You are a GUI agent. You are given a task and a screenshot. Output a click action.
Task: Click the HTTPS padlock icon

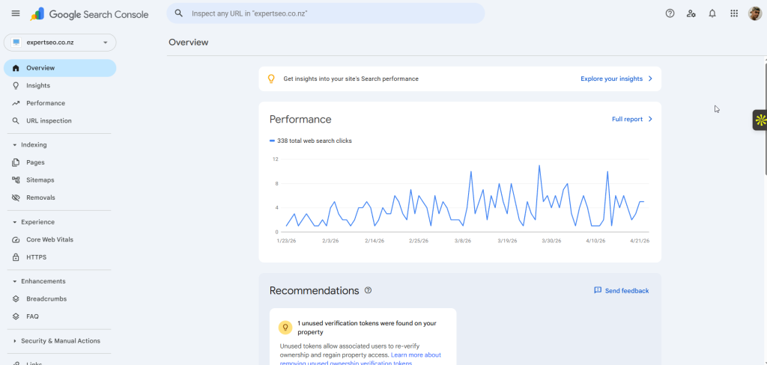[x=16, y=257]
